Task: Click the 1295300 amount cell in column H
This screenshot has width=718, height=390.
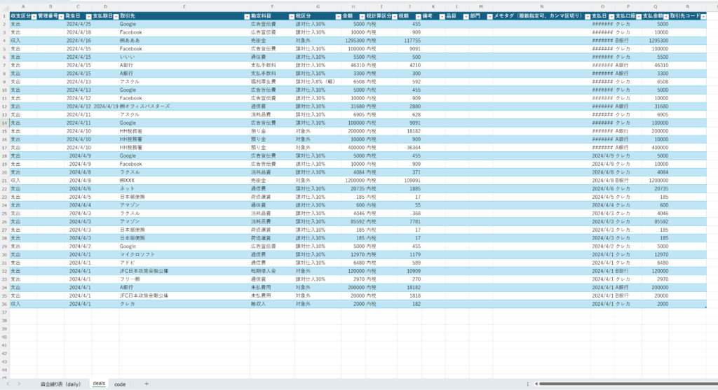Action: (353, 41)
